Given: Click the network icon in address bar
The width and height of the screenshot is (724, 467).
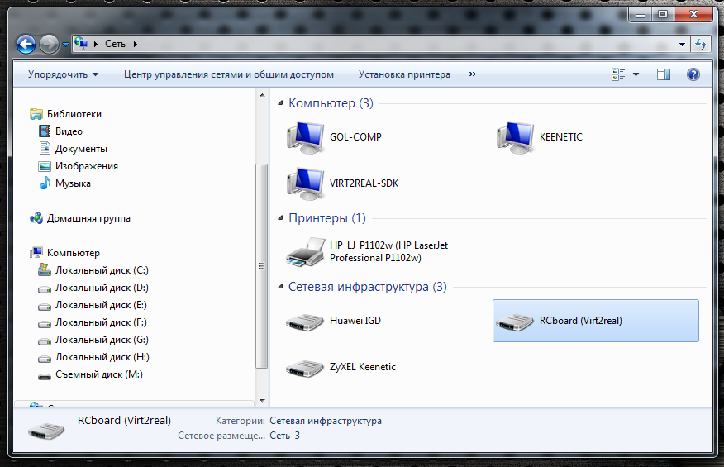Looking at the screenshot, I should pyautogui.click(x=81, y=44).
